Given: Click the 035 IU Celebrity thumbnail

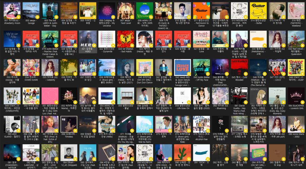Looking at the screenshot, I should (x=50, y=67).
